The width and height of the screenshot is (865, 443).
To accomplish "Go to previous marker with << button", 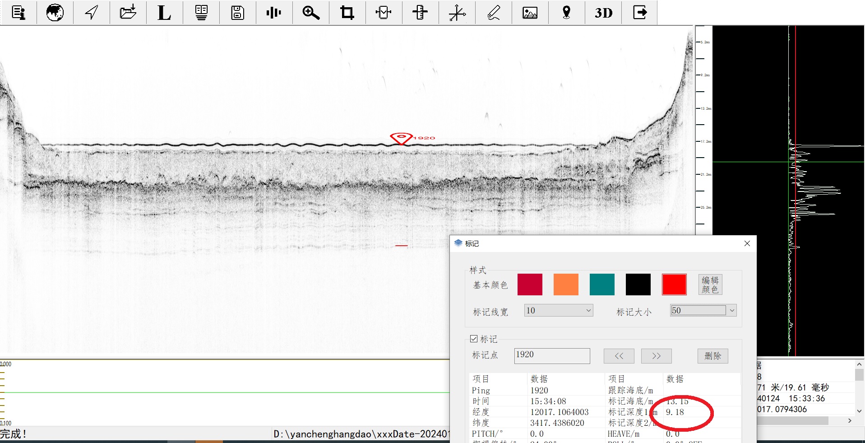I will (619, 356).
